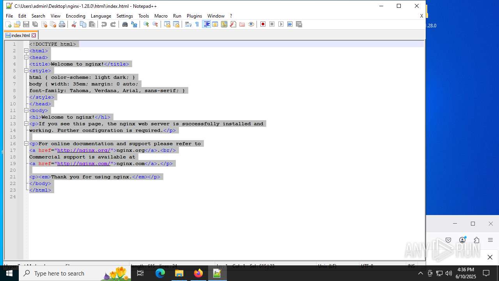Copy selection using the Copy toolbar icon
The width and height of the screenshot is (499, 281).
(x=83, y=24)
